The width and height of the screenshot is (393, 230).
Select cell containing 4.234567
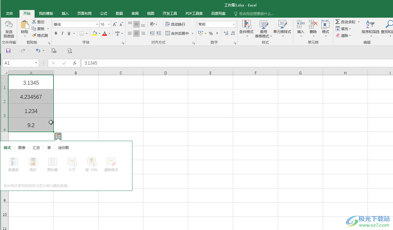coord(31,96)
